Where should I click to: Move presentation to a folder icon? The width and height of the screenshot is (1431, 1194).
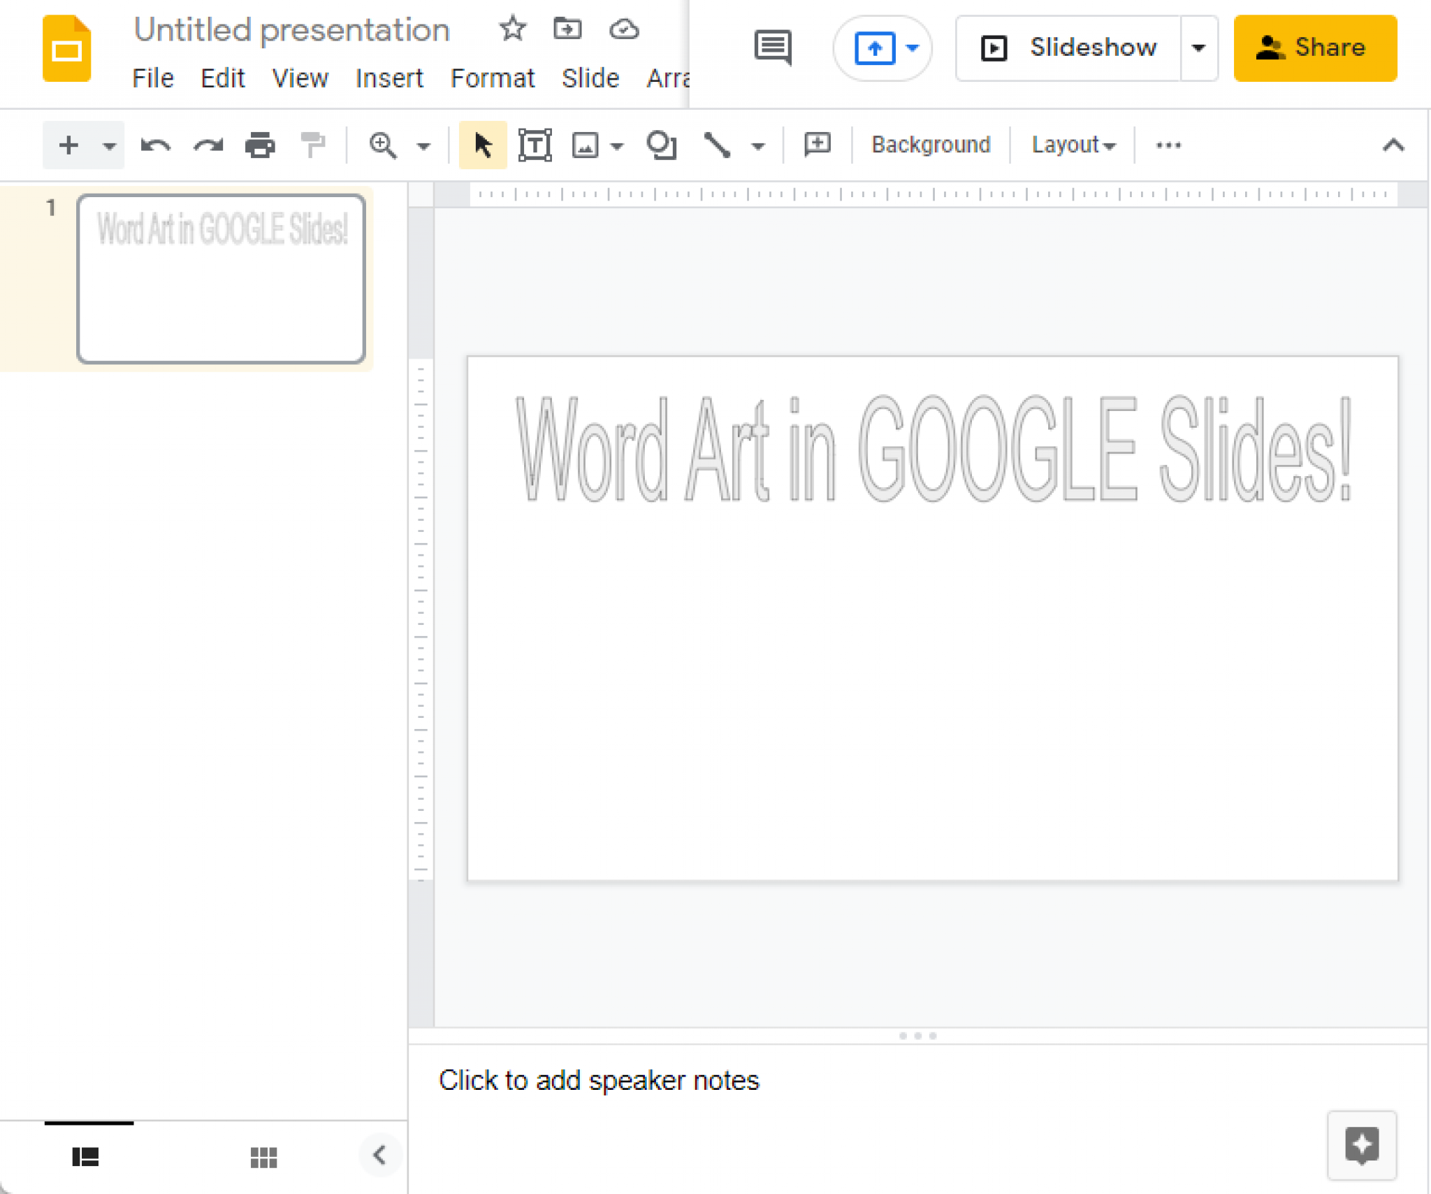[567, 29]
